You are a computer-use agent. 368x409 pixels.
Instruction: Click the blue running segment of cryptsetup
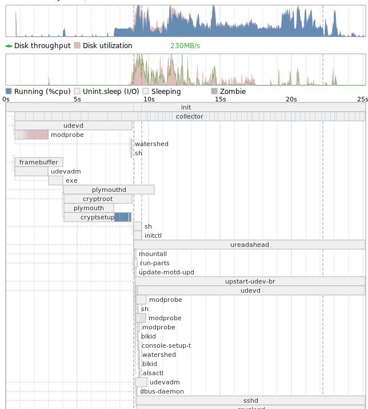[x=122, y=217]
